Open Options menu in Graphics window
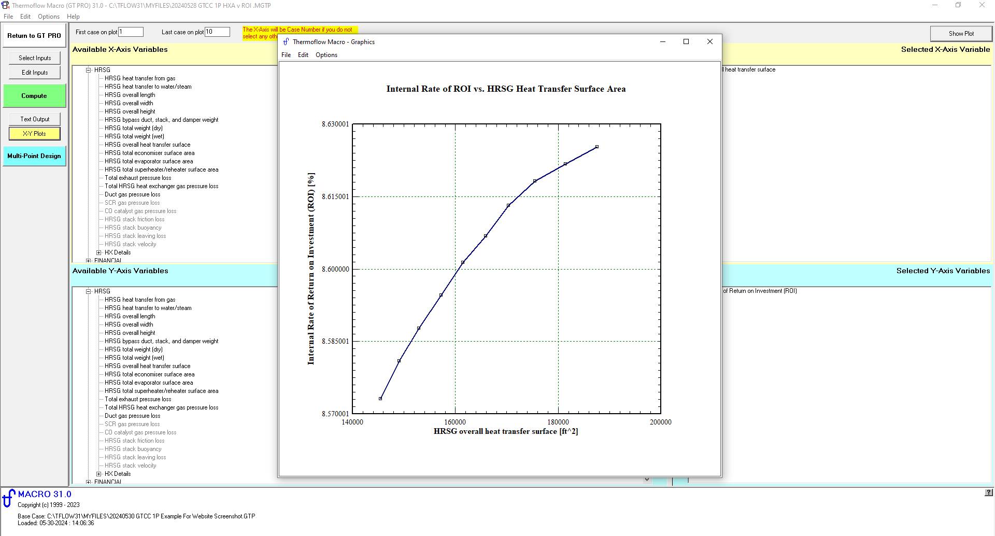The height and width of the screenshot is (536, 995). [x=326, y=55]
